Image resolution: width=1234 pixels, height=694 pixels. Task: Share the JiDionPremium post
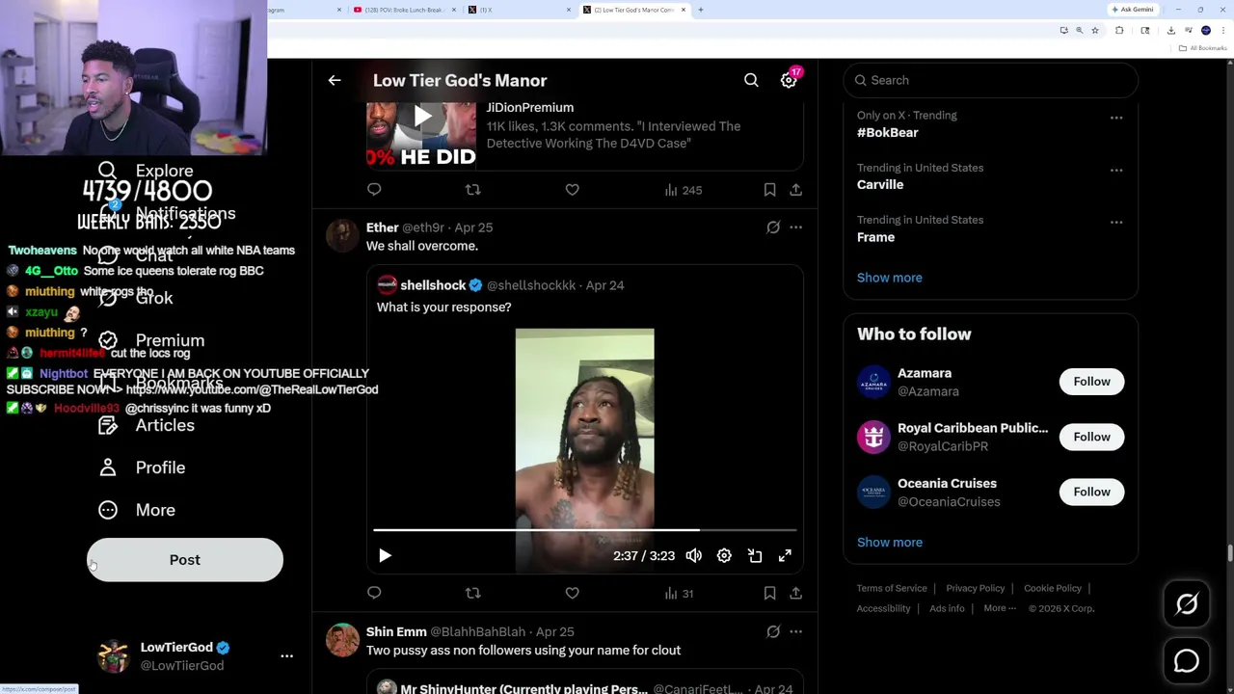click(x=795, y=190)
